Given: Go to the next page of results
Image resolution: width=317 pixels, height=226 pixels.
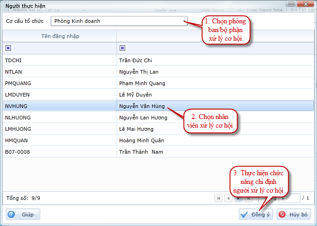Looking at the screenshot, I should coord(238,198).
